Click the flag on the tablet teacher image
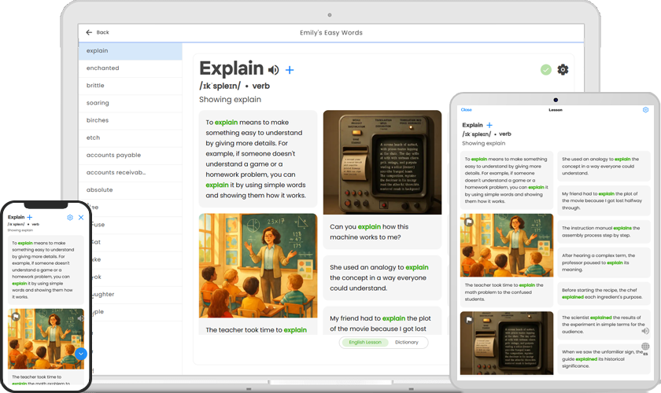This screenshot has width=661, height=393. (x=469, y=222)
